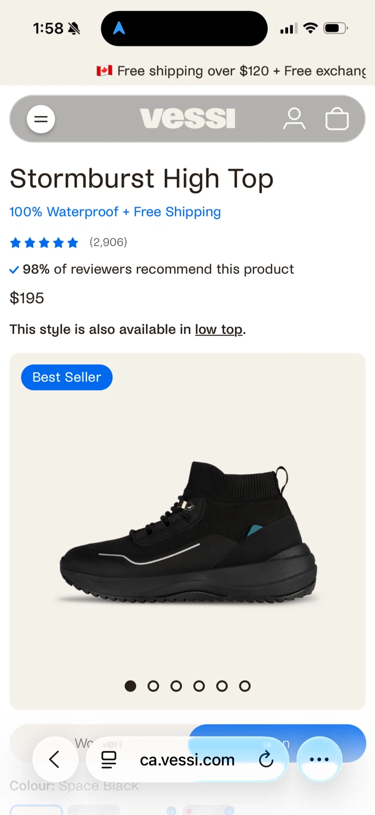Tap the Vessi logo

coord(187,119)
